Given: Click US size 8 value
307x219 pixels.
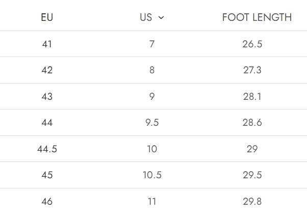Looking at the screenshot, I should coord(152,70).
